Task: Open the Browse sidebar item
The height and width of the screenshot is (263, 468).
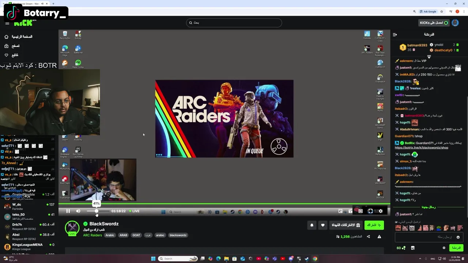Action: [x=12, y=46]
